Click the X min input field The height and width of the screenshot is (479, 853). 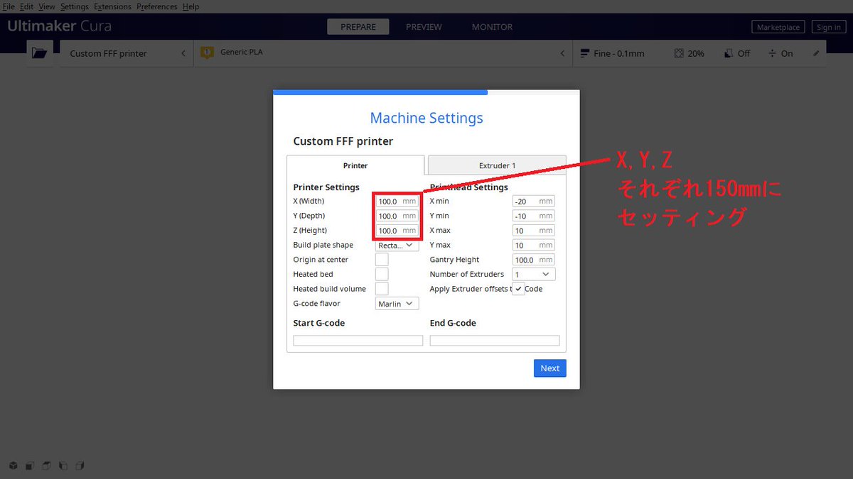(534, 201)
